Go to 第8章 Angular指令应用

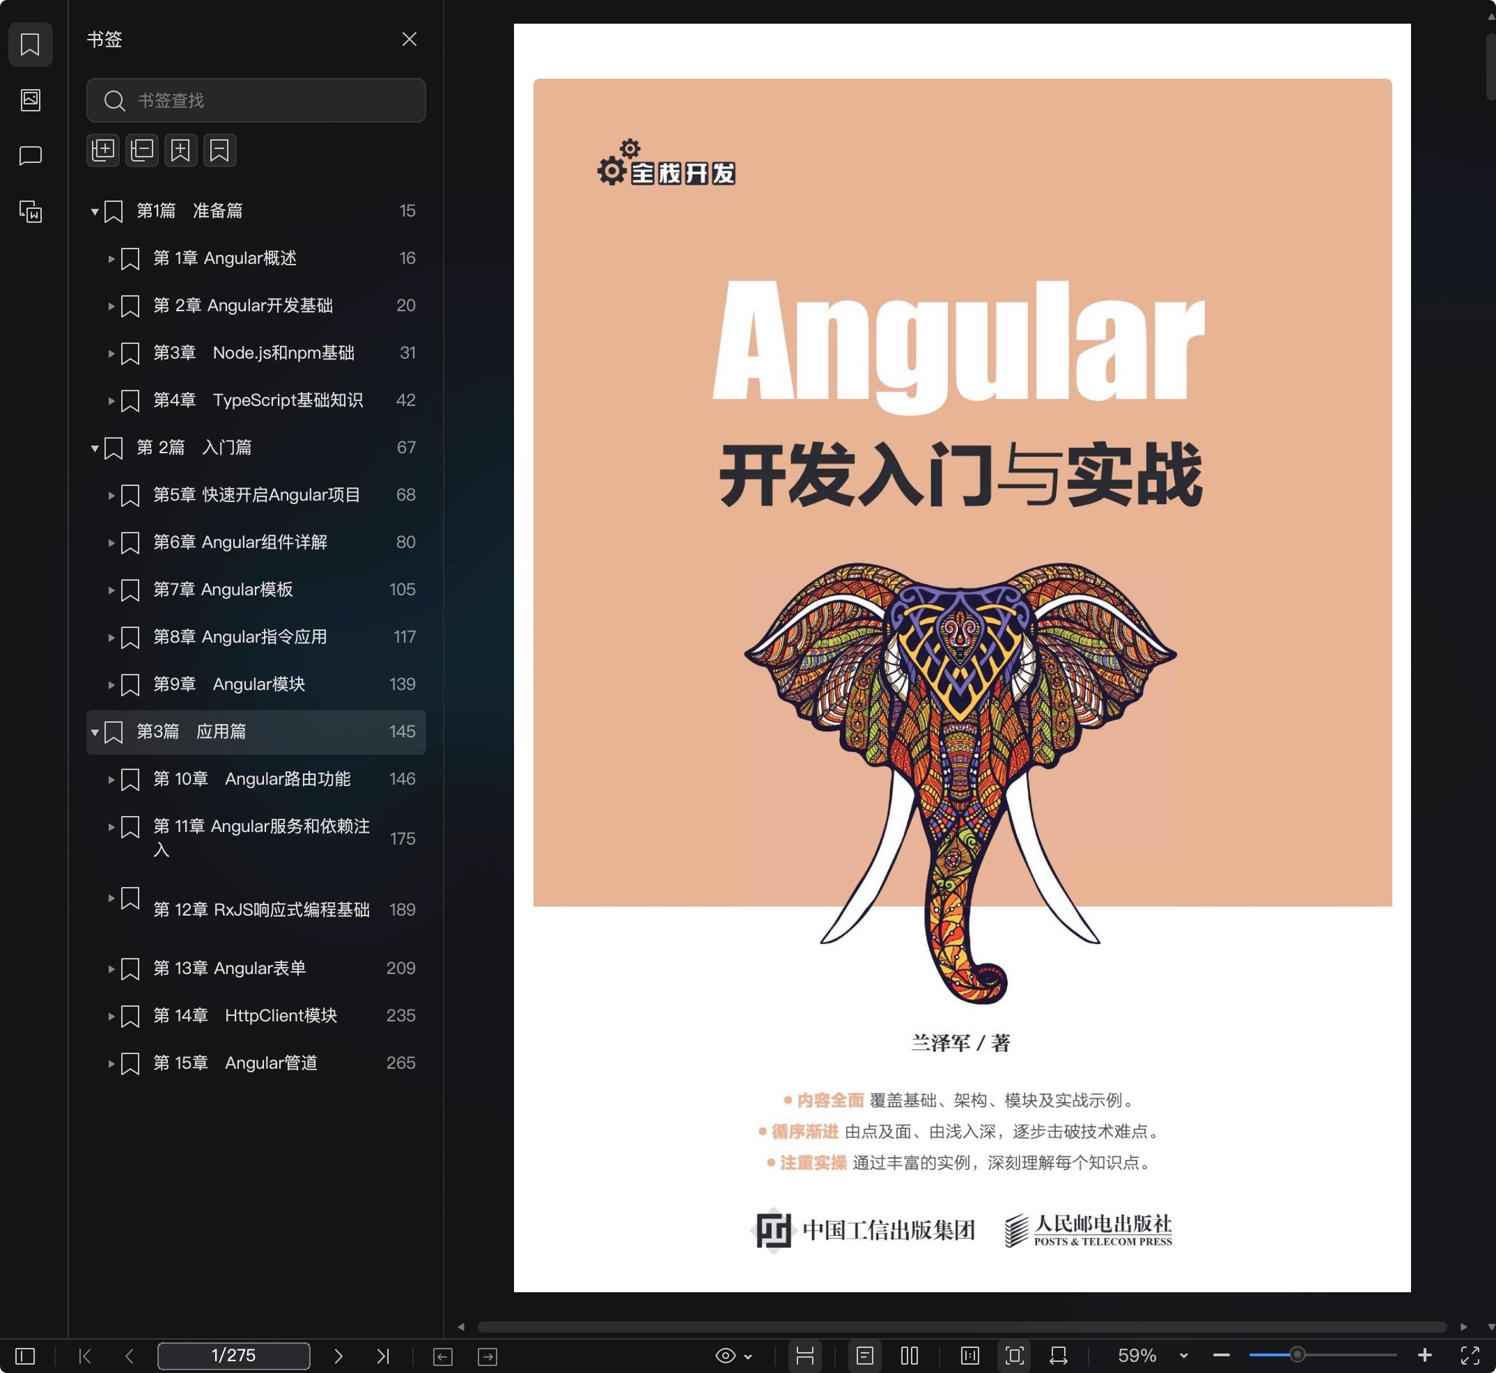click(x=240, y=638)
